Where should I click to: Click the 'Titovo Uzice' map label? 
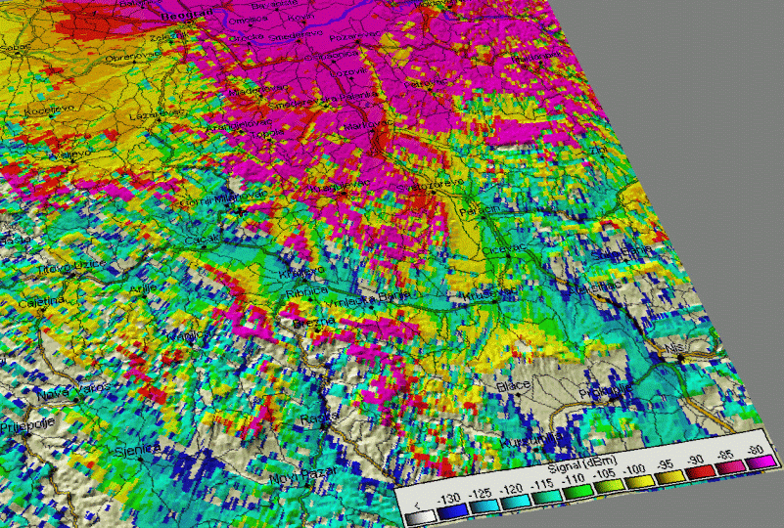click(x=70, y=267)
